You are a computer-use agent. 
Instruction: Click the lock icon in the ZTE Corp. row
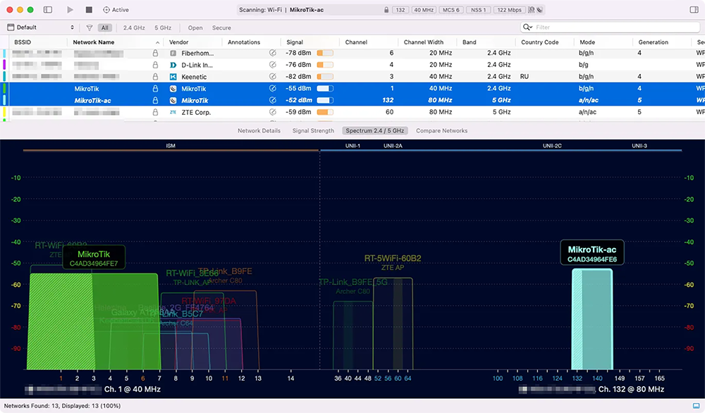click(155, 111)
